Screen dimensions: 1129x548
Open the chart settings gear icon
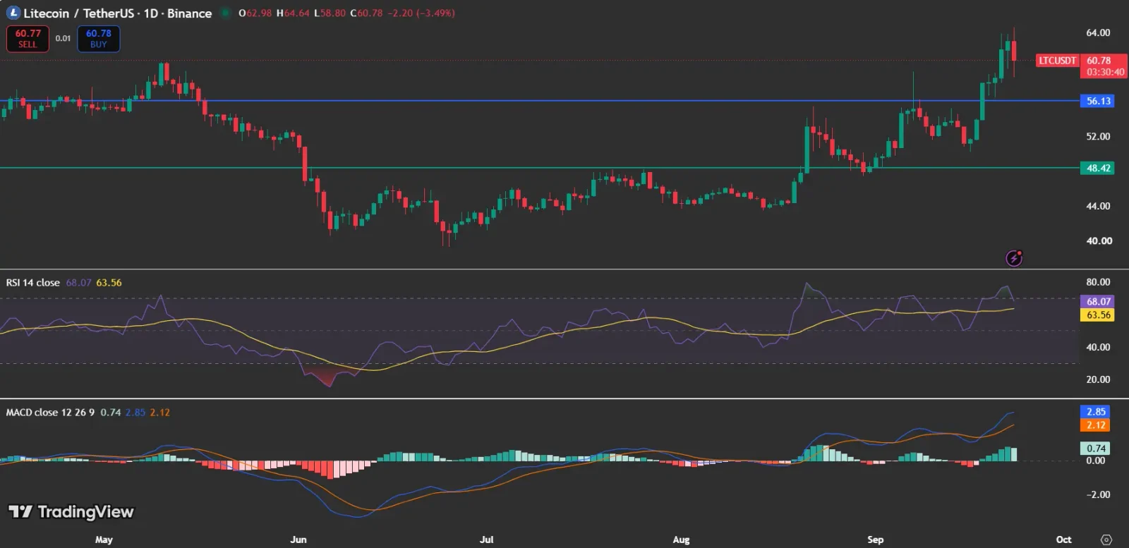click(x=1106, y=540)
